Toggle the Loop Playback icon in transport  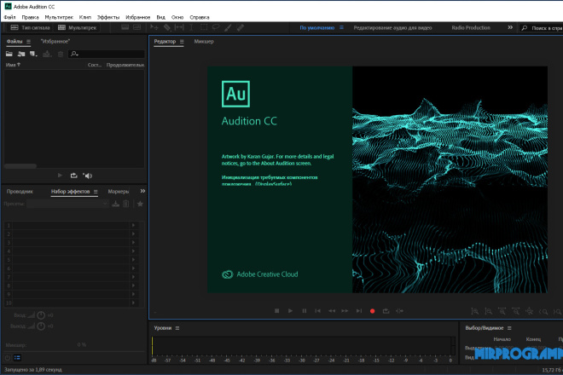[x=386, y=311]
